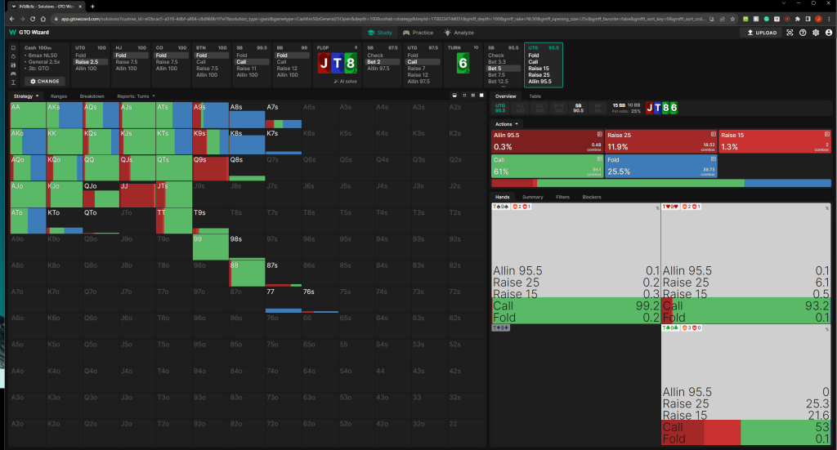The image size is (837, 450).
Task: Switch to the Practice tab
Action: pos(418,33)
